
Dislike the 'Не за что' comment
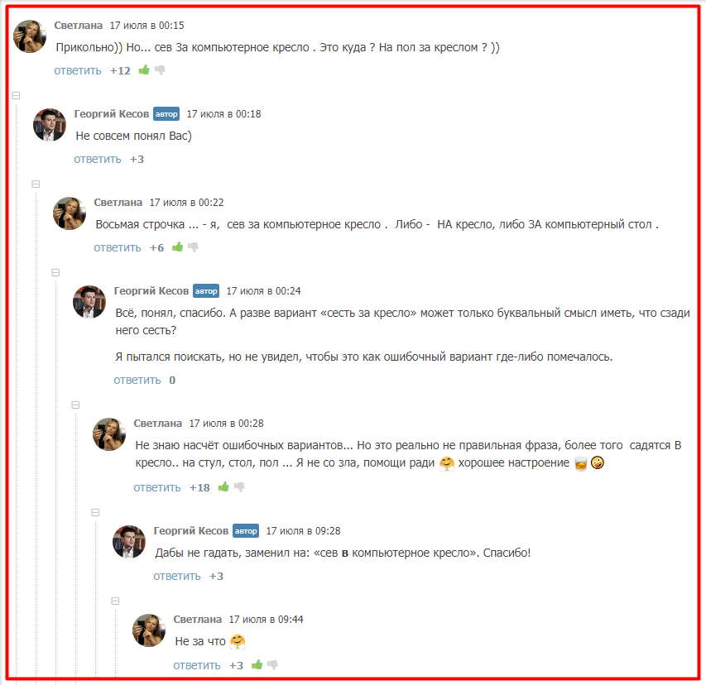[272, 665]
